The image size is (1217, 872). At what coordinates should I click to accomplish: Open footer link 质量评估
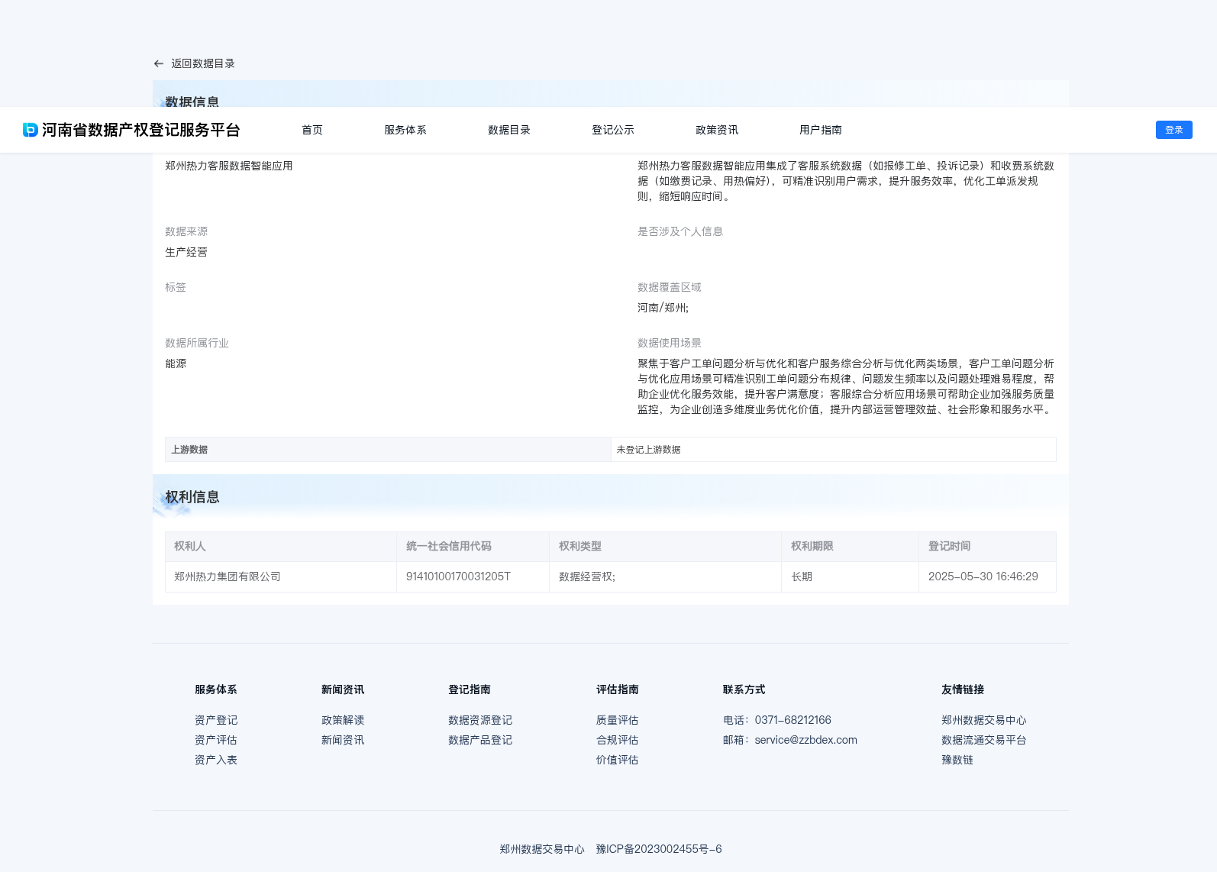click(x=618, y=720)
